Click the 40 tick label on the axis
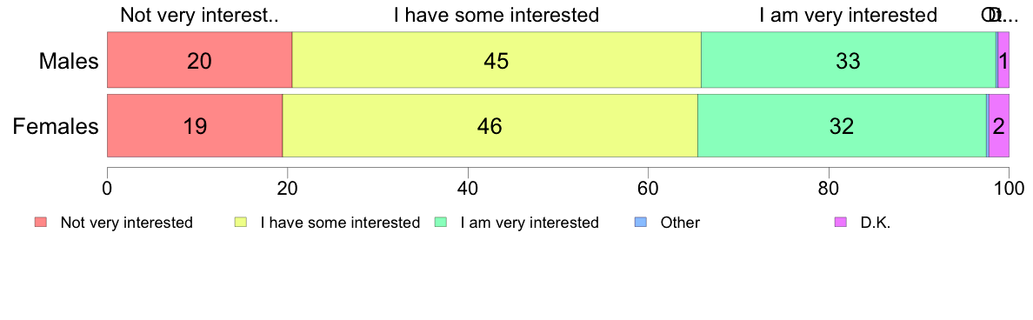This screenshot has height=320, width=1033. pyautogui.click(x=468, y=188)
